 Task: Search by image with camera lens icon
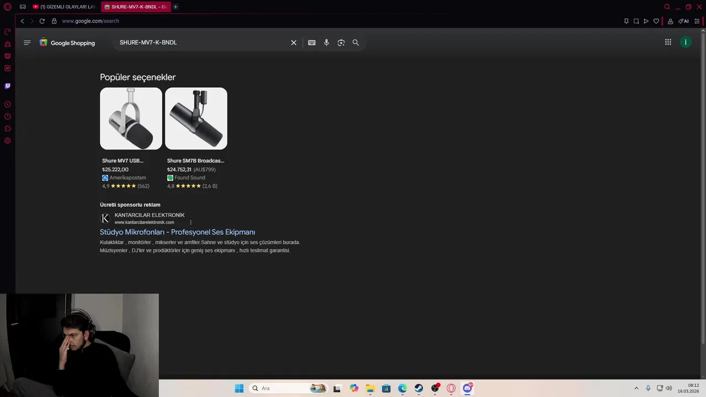point(341,42)
